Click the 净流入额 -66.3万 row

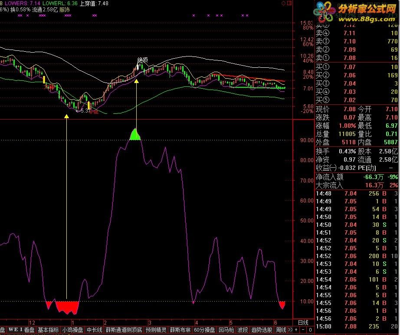click(x=357, y=177)
